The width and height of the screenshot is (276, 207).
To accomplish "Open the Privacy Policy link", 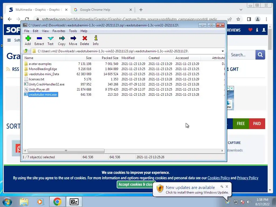I will (x=247, y=178).
